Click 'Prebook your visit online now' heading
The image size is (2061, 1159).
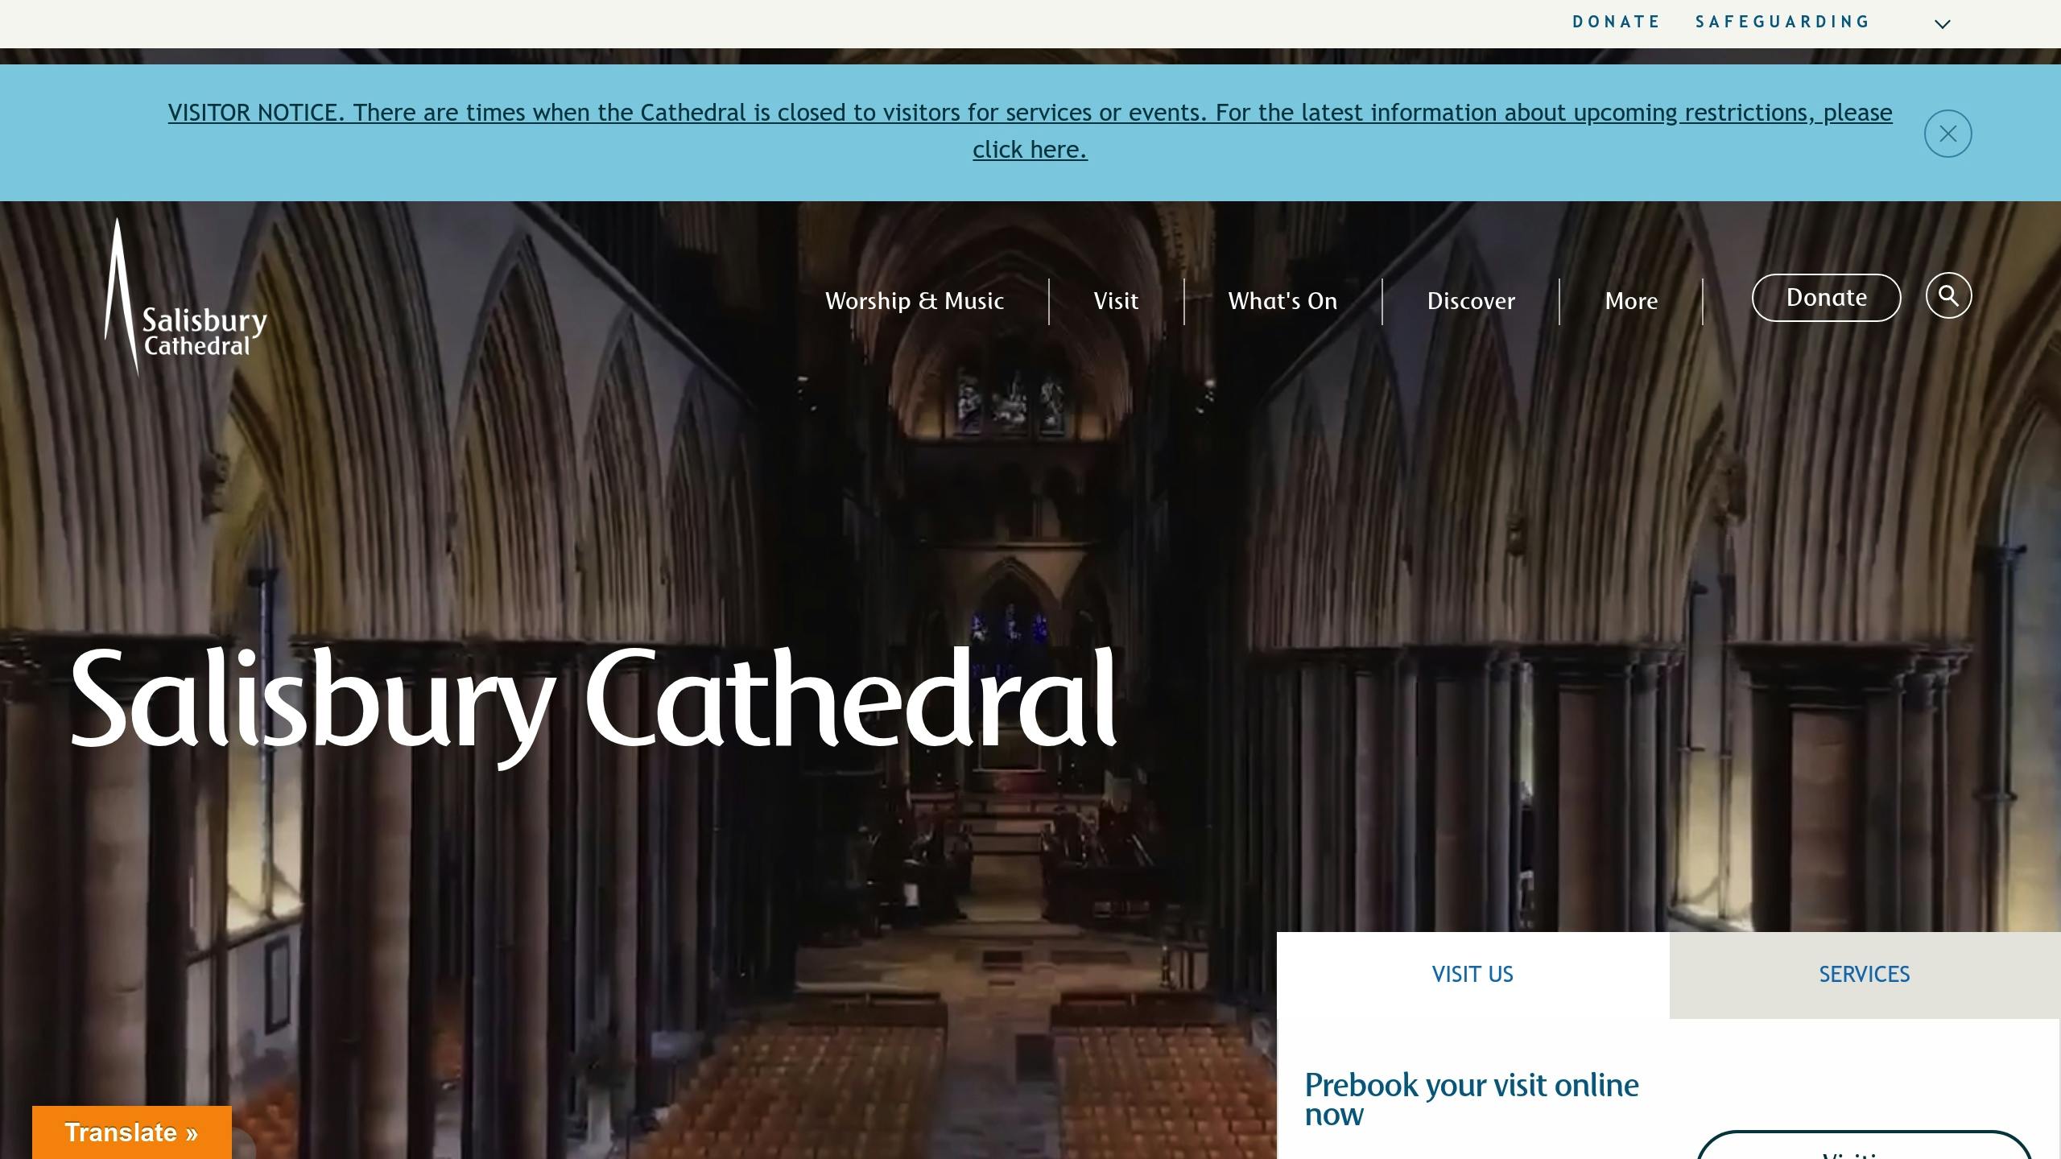1471,1099
